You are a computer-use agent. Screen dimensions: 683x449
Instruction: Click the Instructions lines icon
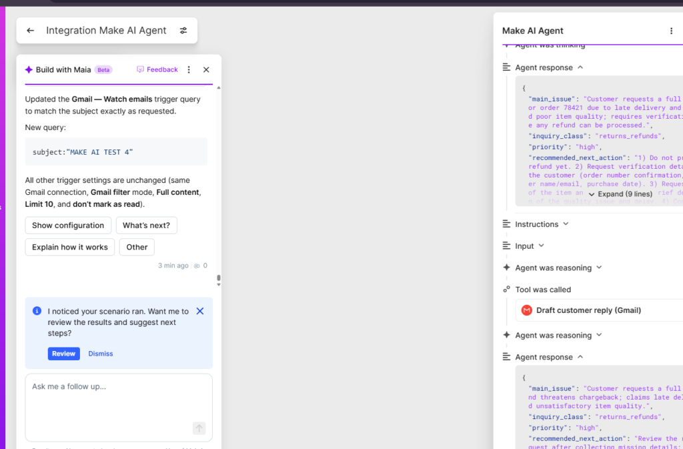(x=506, y=224)
